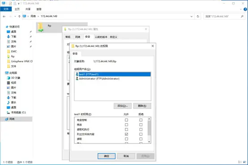248x165 pixels.
Task: Open the 共享 Share ribbon tab
Action: [28, 9]
